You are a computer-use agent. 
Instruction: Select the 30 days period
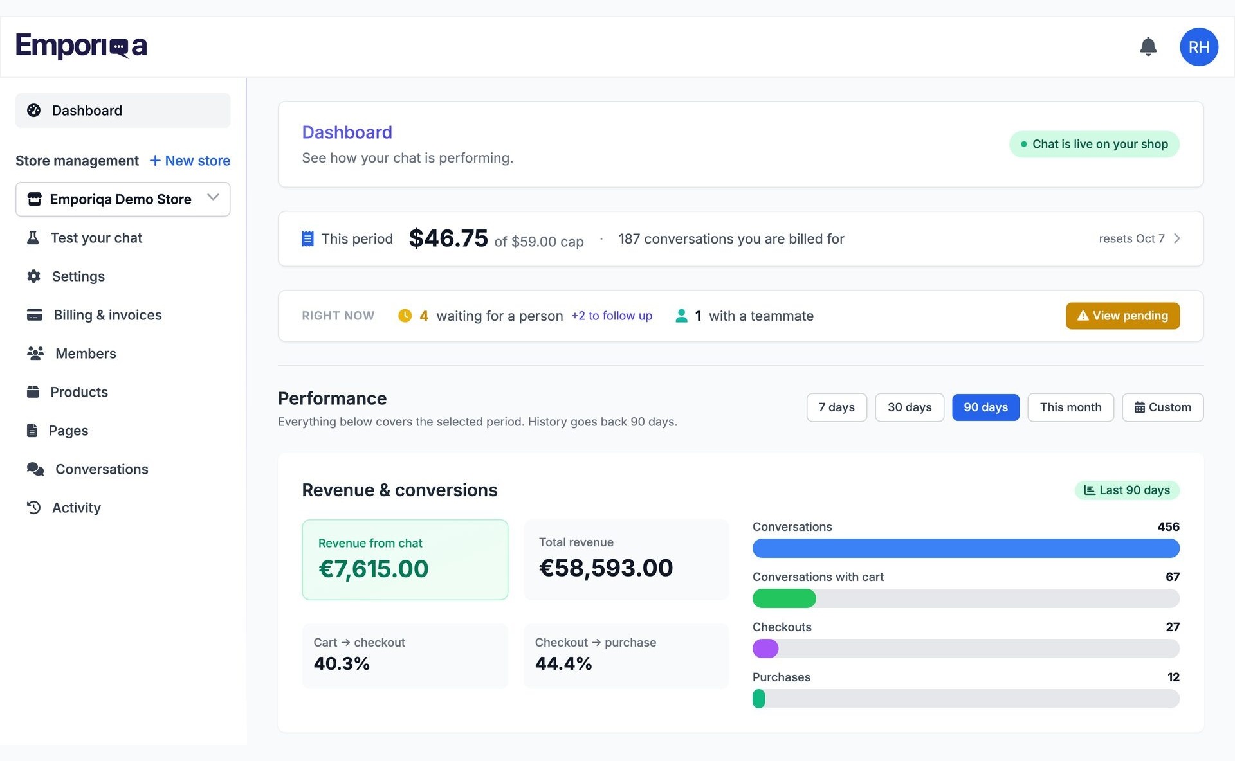tap(910, 407)
